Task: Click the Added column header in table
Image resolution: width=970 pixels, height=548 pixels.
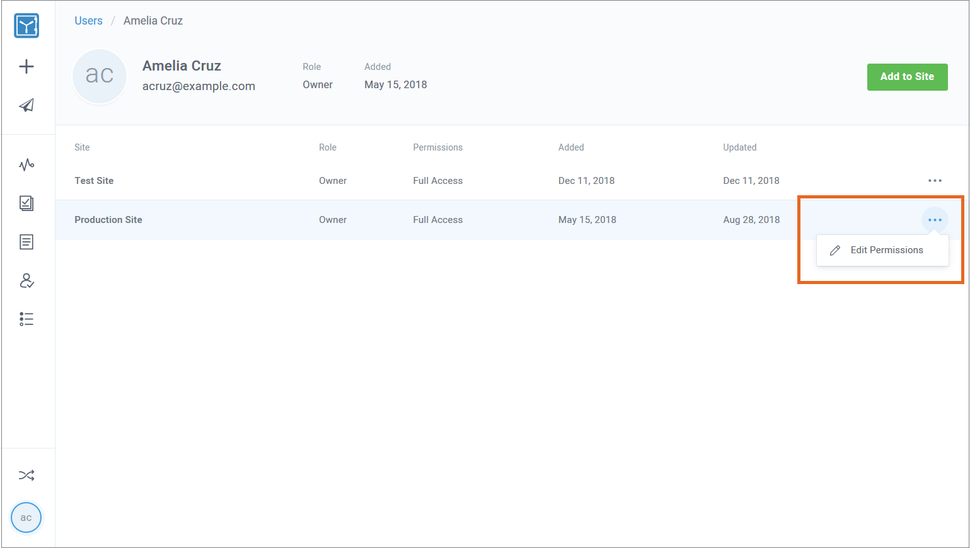Action: point(571,147)
